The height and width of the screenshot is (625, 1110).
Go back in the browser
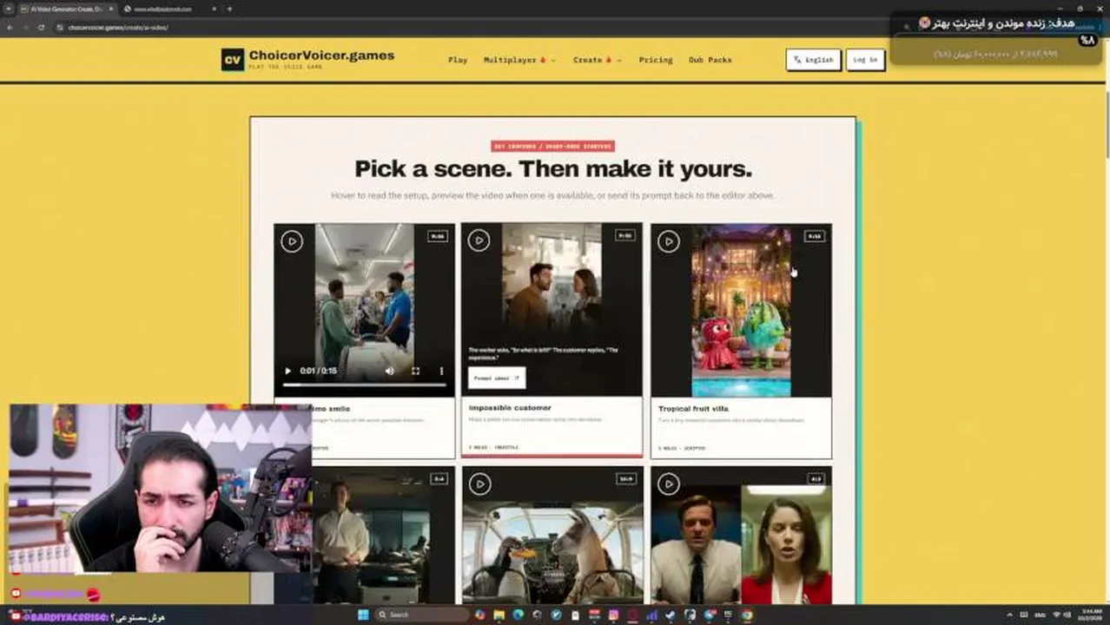point(10,27)
